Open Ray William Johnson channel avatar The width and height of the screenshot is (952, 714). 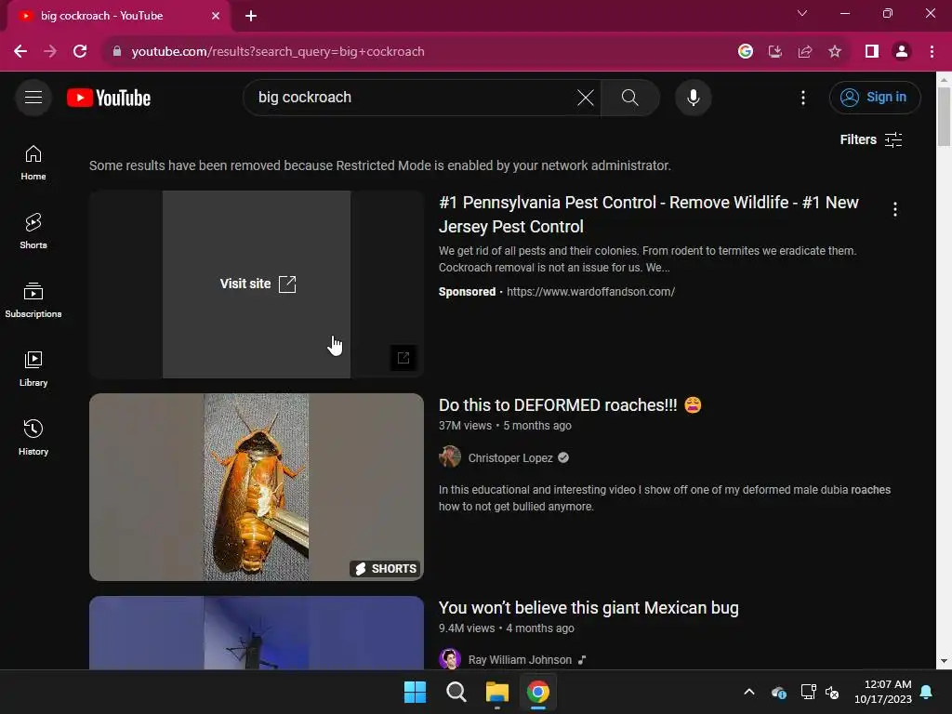click(450, 659)
